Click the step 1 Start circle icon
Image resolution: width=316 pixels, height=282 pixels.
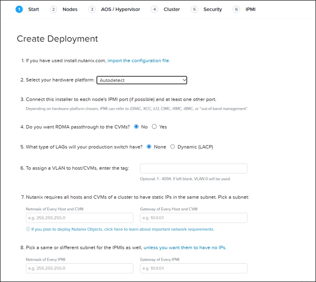coord(19,9)
